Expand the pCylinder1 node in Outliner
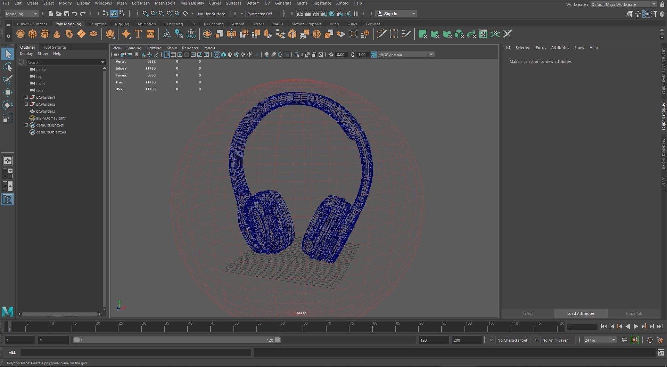Viewport: 667px width, 367px height. coord(26,97)
